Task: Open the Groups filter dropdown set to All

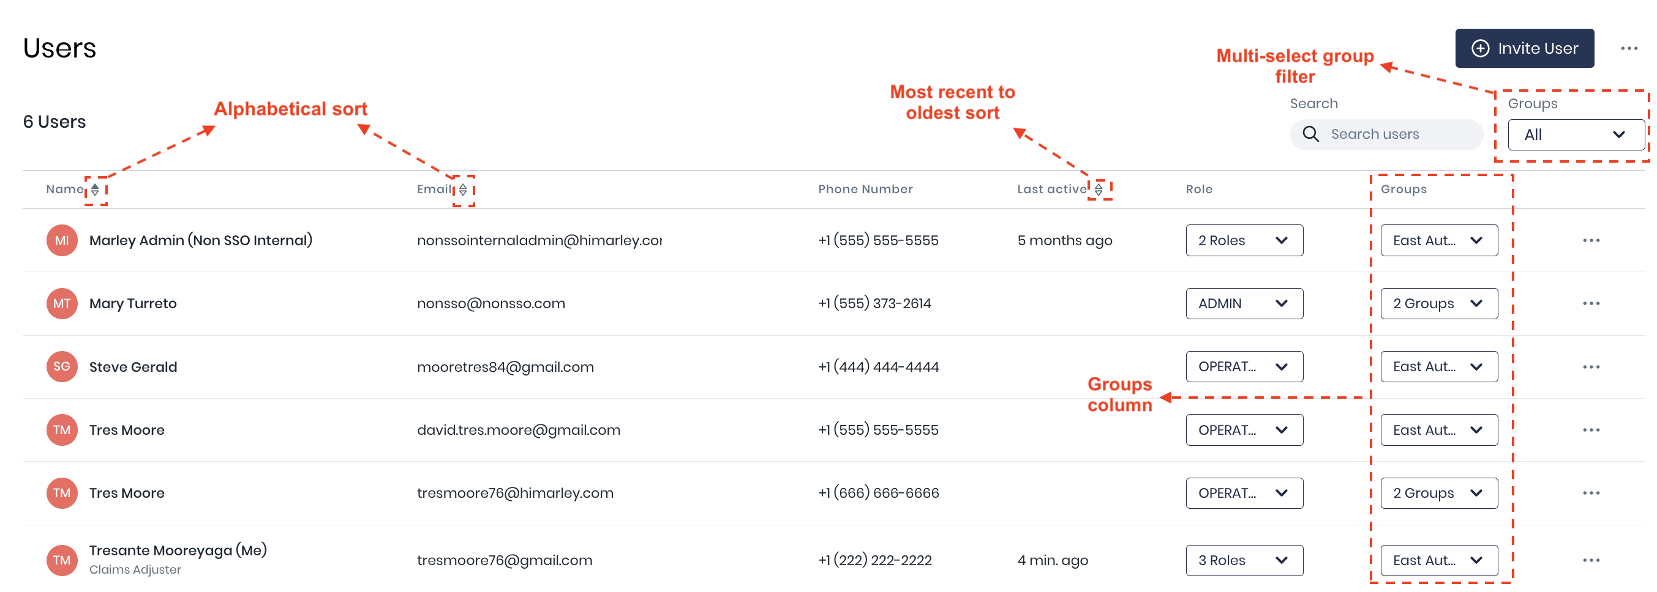Action: click(x=1576, y=135)
